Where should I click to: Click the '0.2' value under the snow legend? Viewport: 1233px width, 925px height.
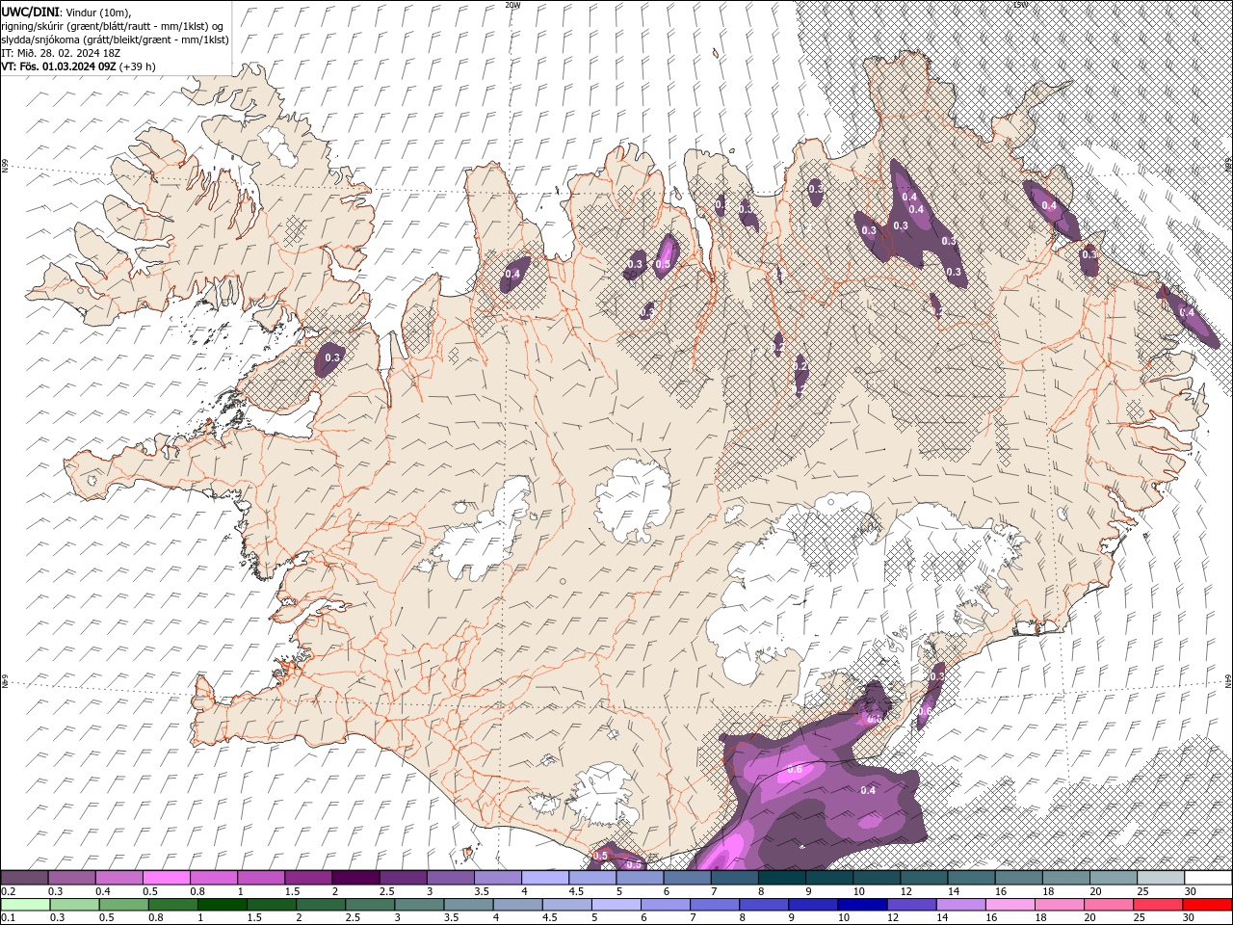pyautogui.click(x=9, y=891)
